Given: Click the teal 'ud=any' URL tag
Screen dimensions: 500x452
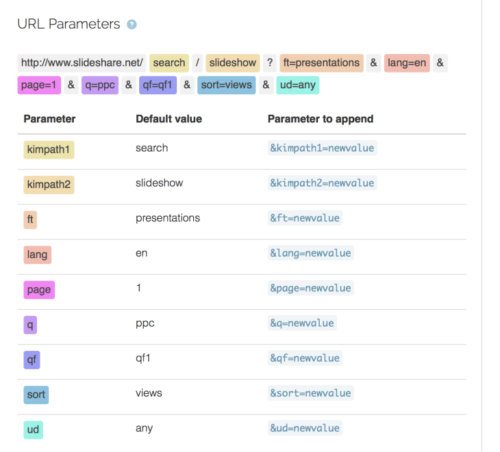Looking at the screenshot, I should point(298,85).
